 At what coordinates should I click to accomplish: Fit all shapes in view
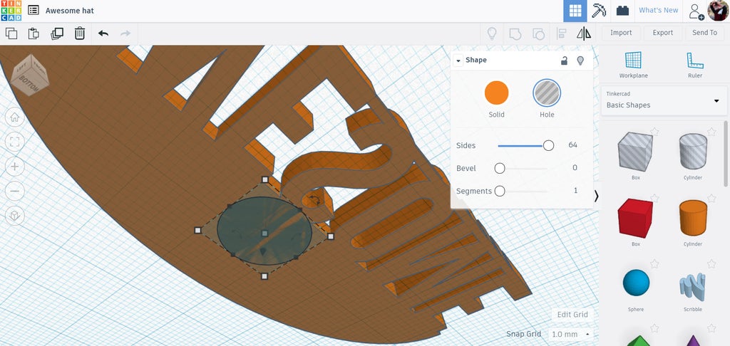[14, 142]
